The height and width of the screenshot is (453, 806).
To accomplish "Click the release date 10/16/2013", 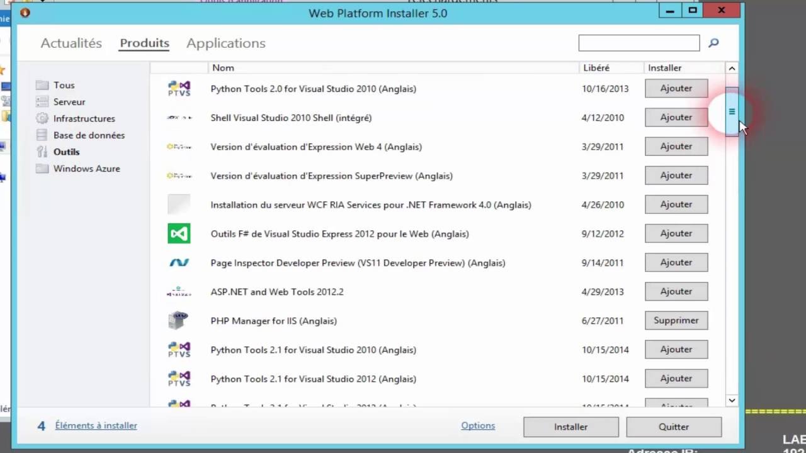I will [x=605, y=89].
